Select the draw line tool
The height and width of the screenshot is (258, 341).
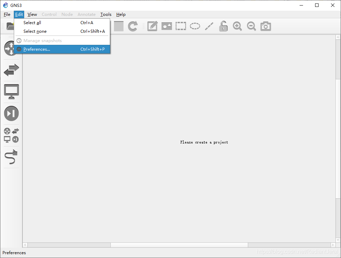(x=209, y=26)
